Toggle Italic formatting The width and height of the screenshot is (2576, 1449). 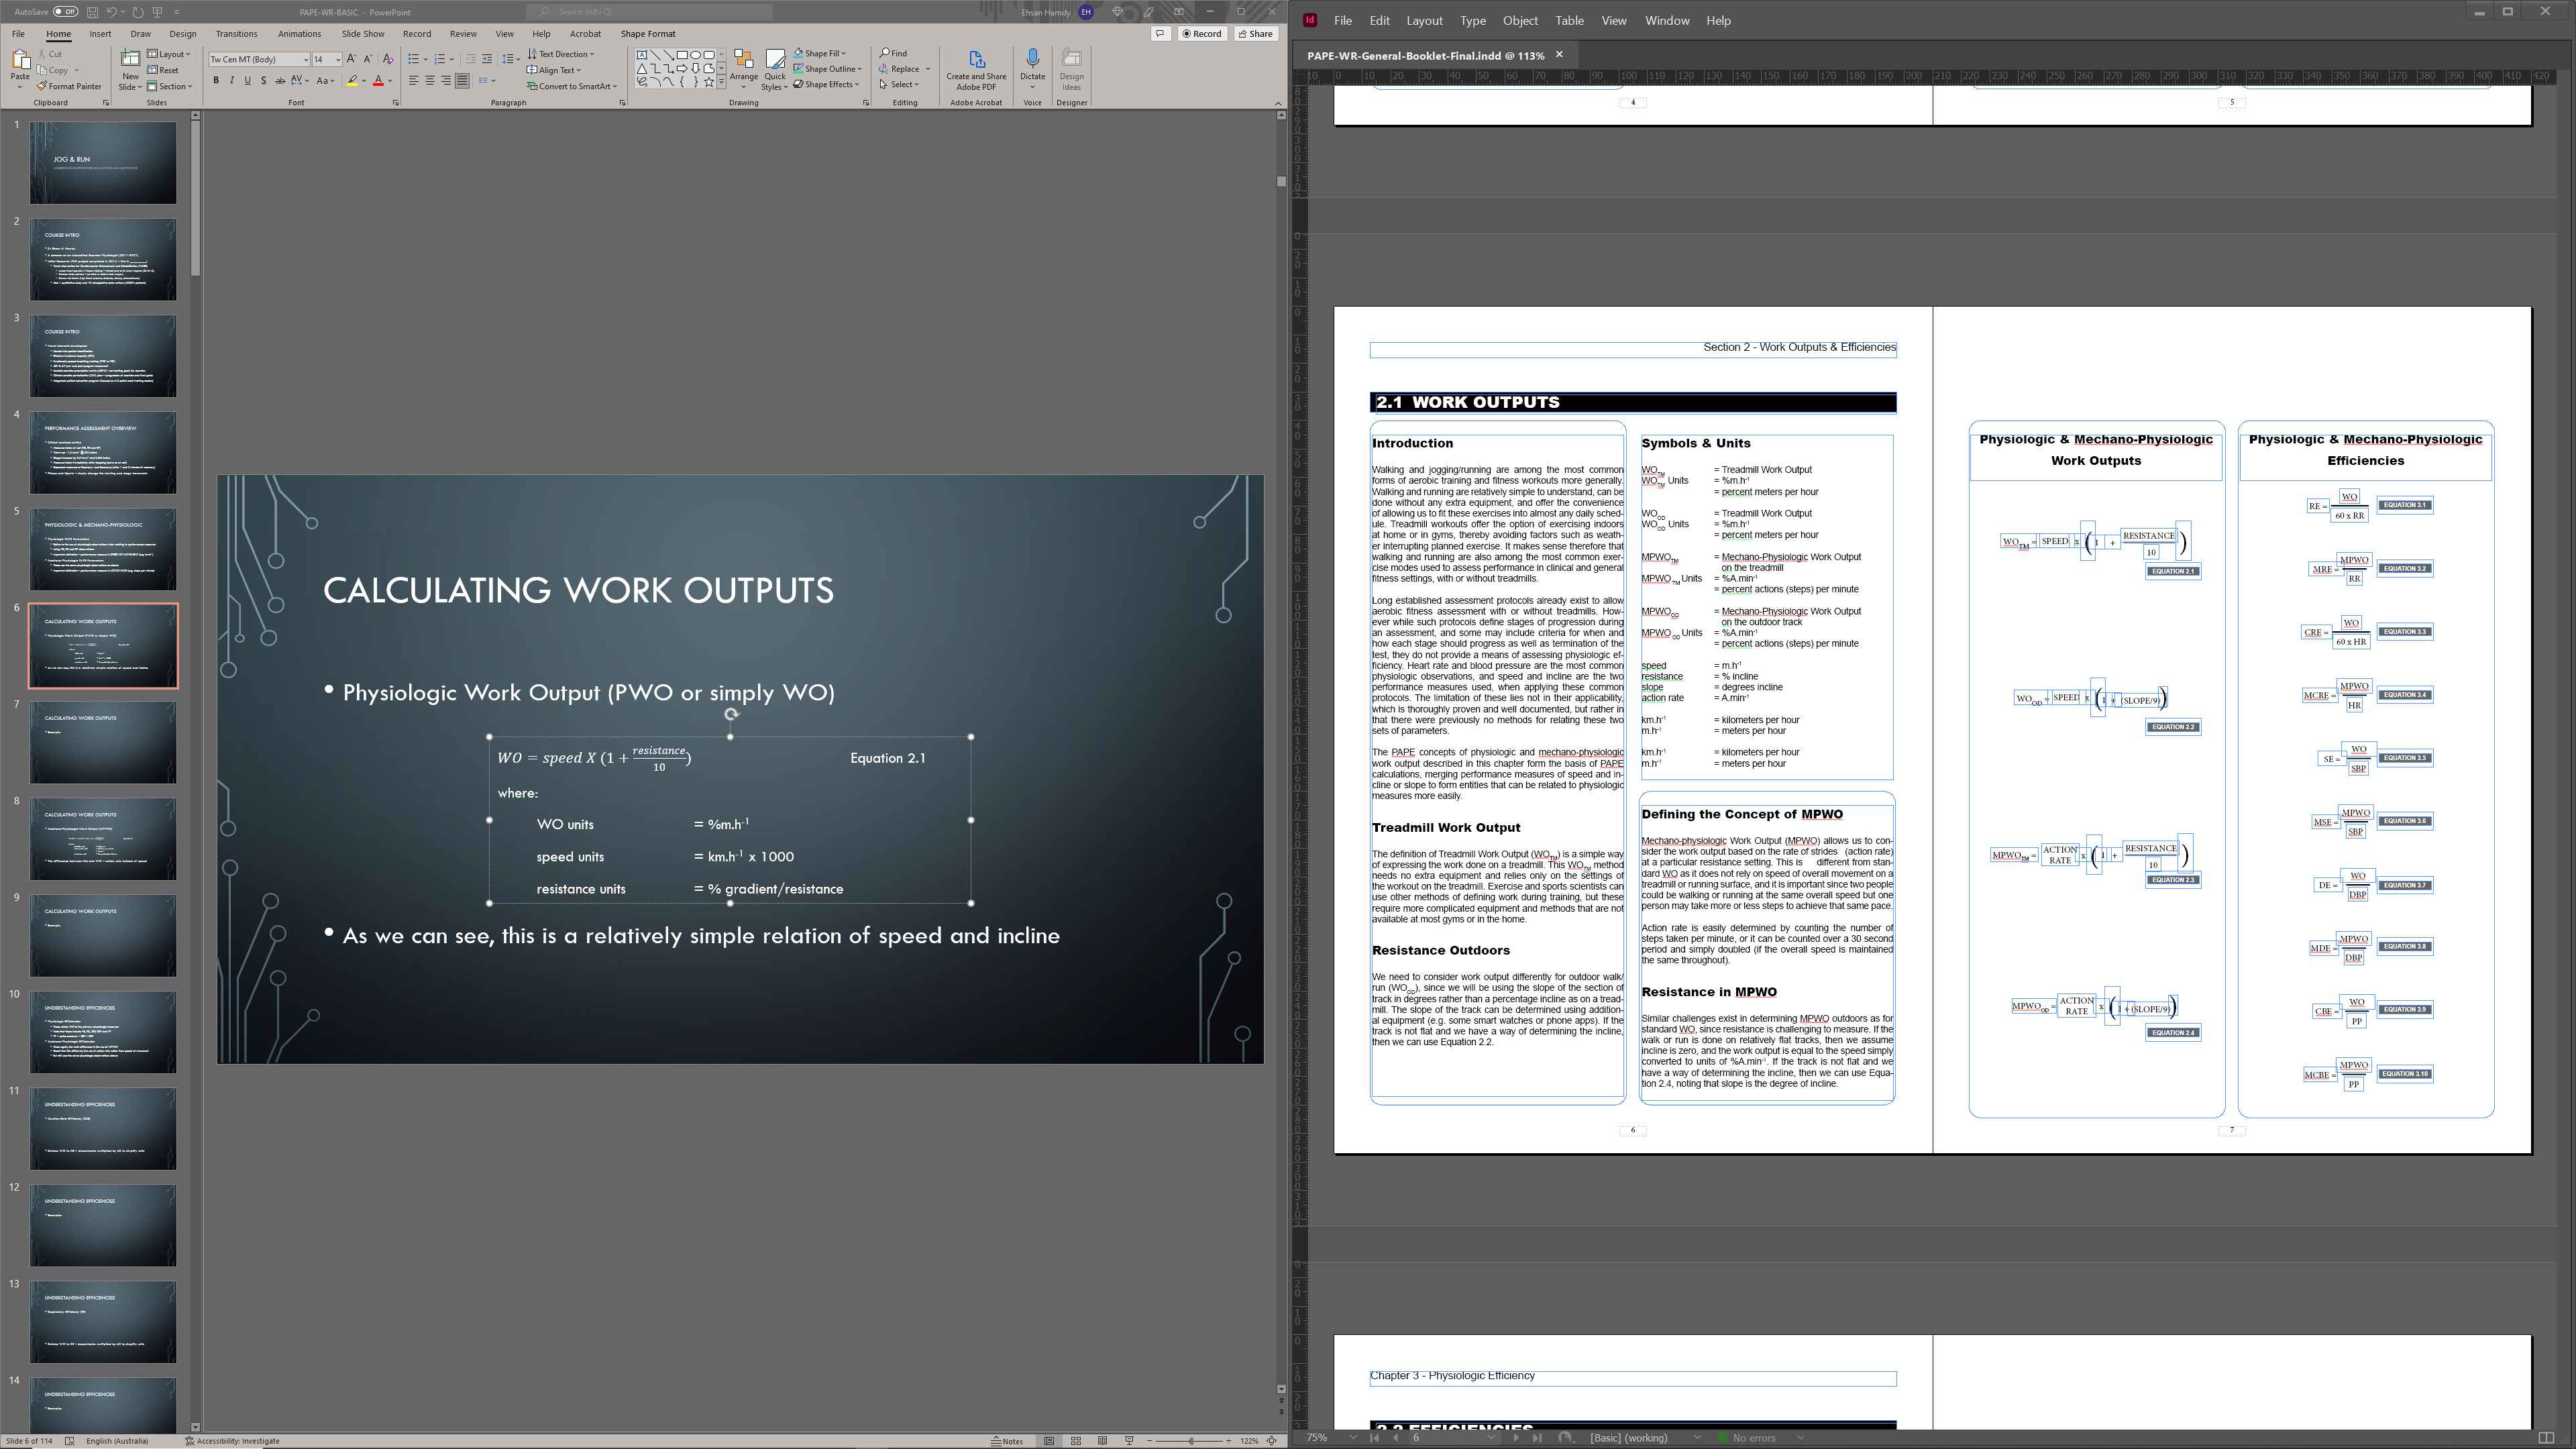[x=232, y=81]
